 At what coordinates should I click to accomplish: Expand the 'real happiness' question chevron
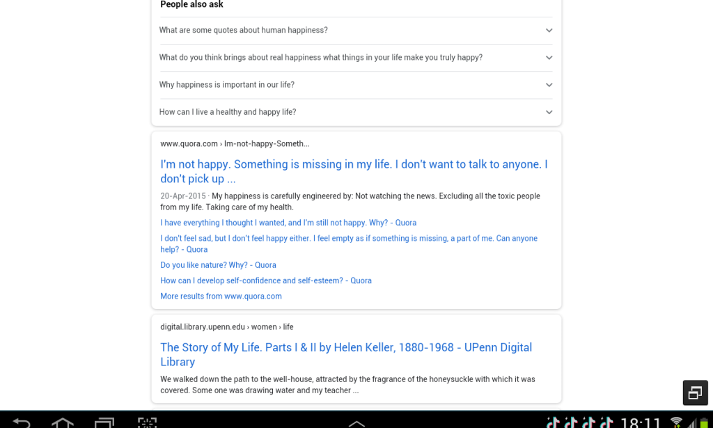pos(549,58)
